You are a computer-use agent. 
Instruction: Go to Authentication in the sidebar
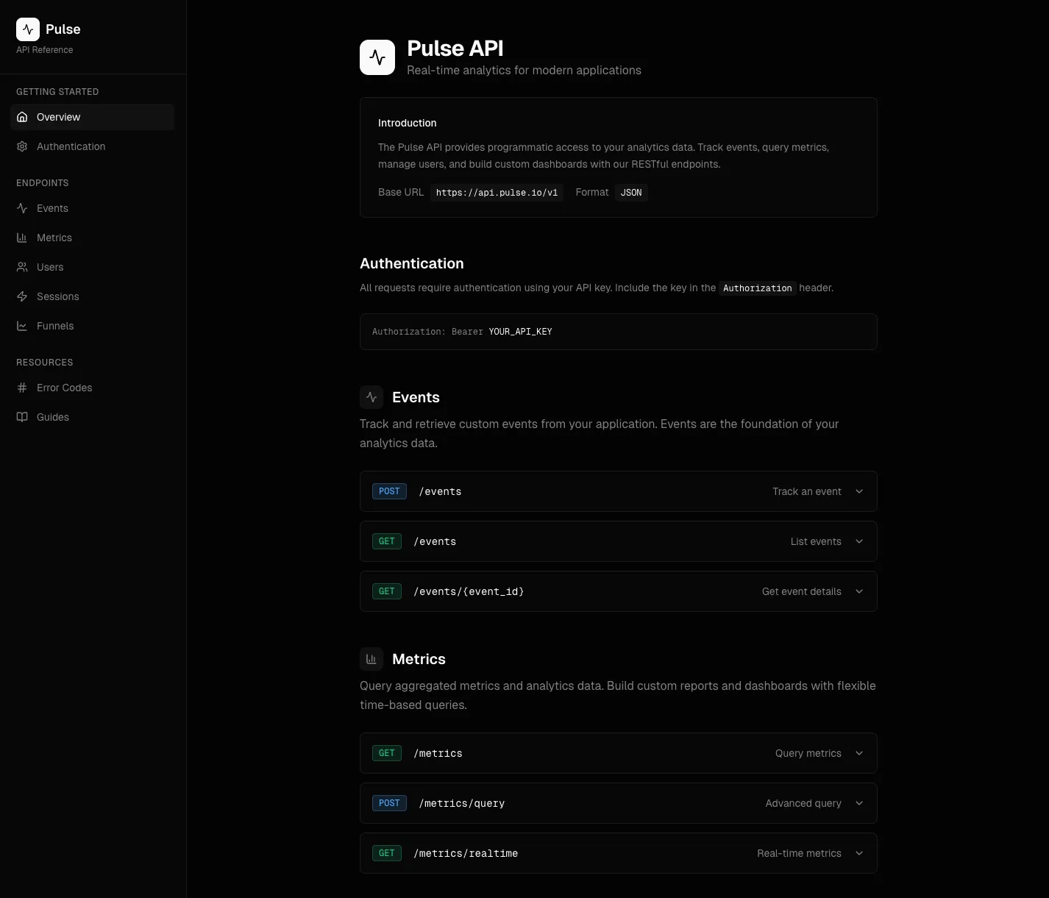pyautogui.click(x=92, y=146)
